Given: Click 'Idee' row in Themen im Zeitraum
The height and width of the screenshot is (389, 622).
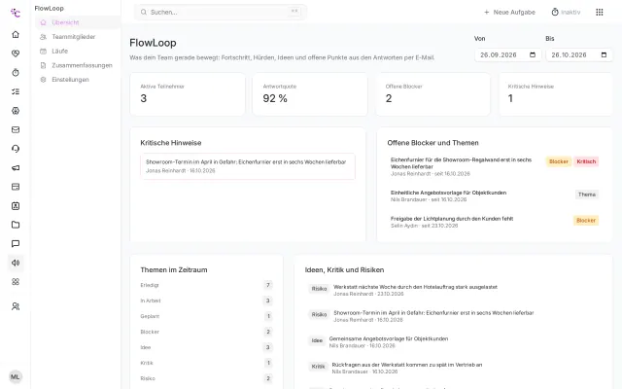Looking at the screenshot, I should pyautogui.click(x=206, y=347).
